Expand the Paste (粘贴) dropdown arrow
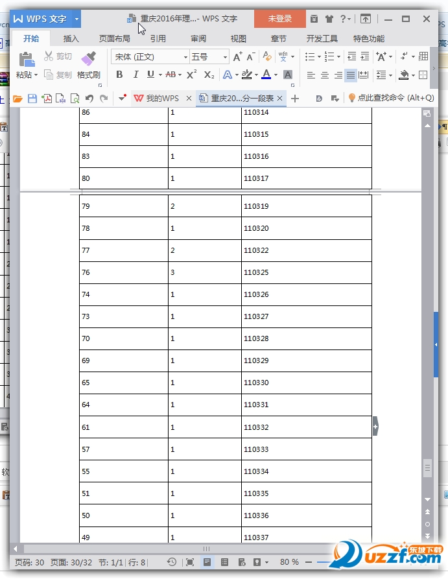The image size is (448, 579). click(36, 75)
